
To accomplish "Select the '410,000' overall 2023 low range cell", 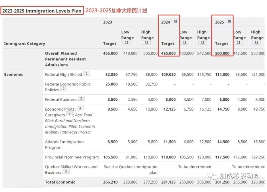I will tap(130, 53).
